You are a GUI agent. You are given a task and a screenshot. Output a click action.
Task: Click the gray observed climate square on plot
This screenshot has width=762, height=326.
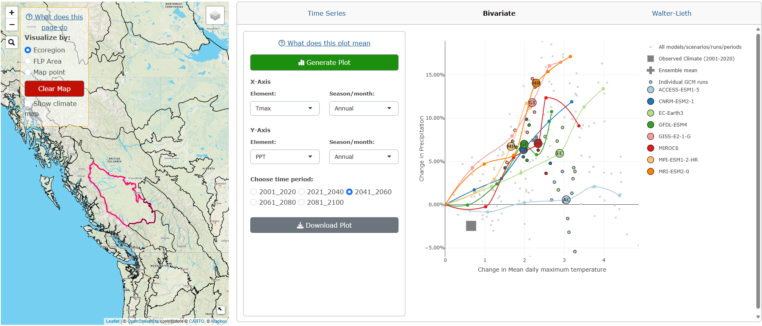[471, 226]
